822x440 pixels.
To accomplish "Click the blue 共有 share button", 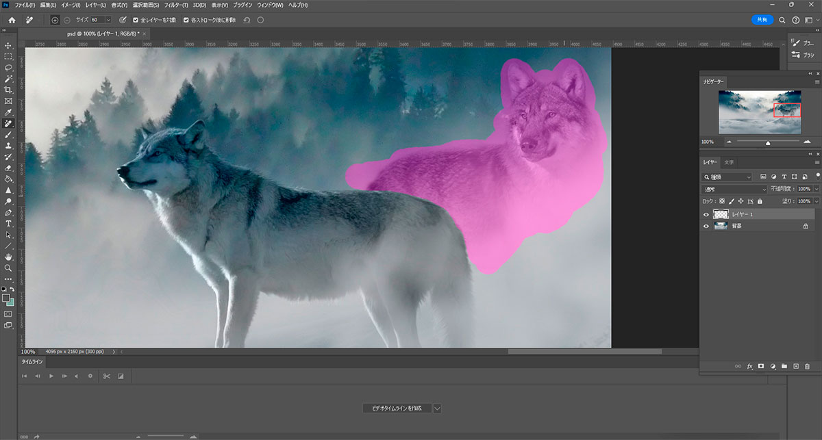I will click(x=762, y=20).
